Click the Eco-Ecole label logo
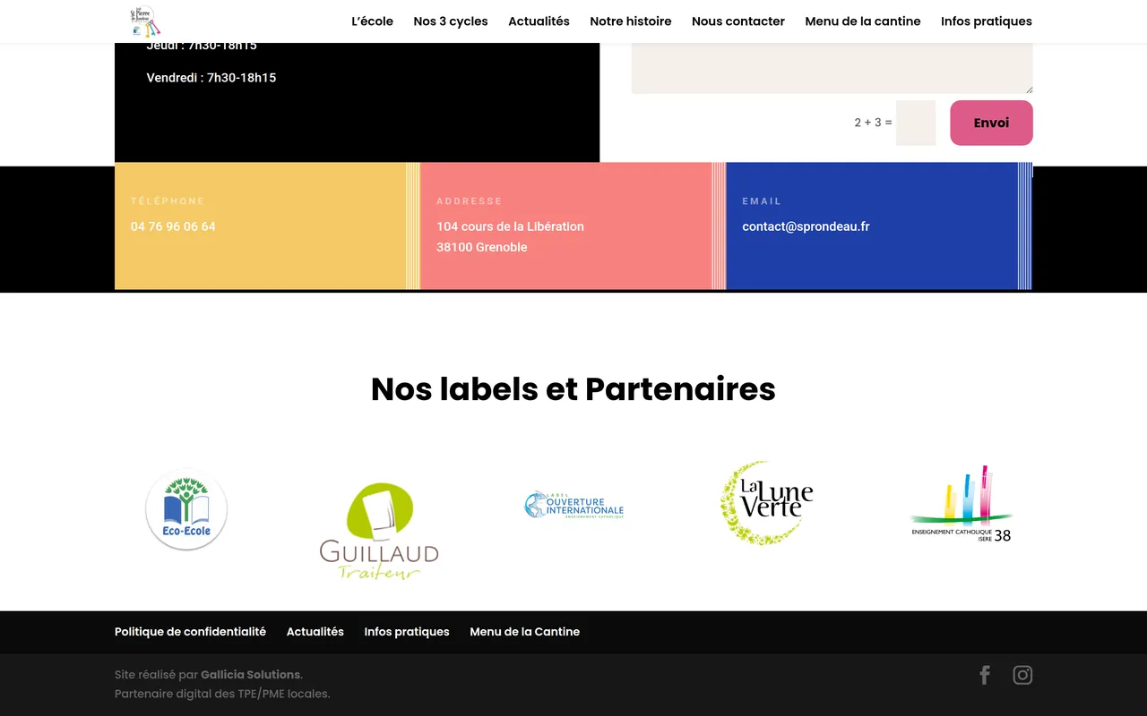 pyautogui.click(x=186, y=509)
